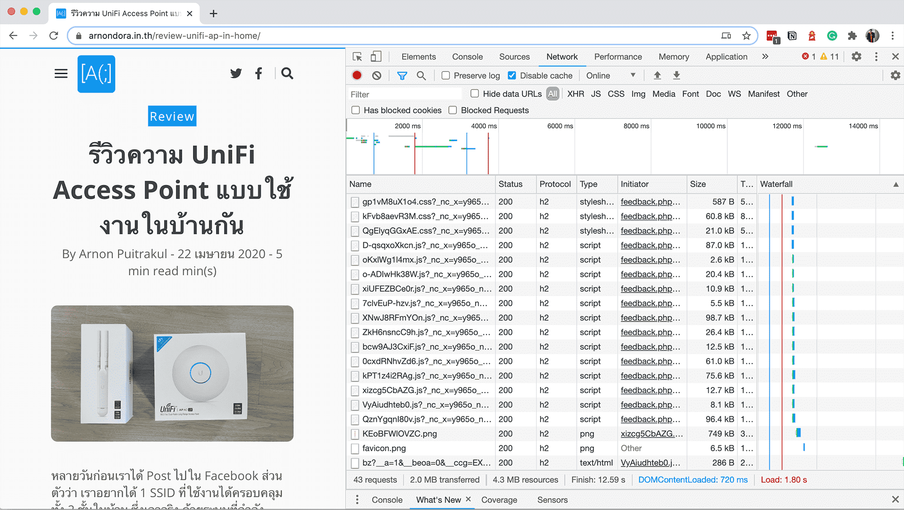Screen dimensions: 904x510
Task: Export HAR file download arrow icon
Action: point(676,76)
